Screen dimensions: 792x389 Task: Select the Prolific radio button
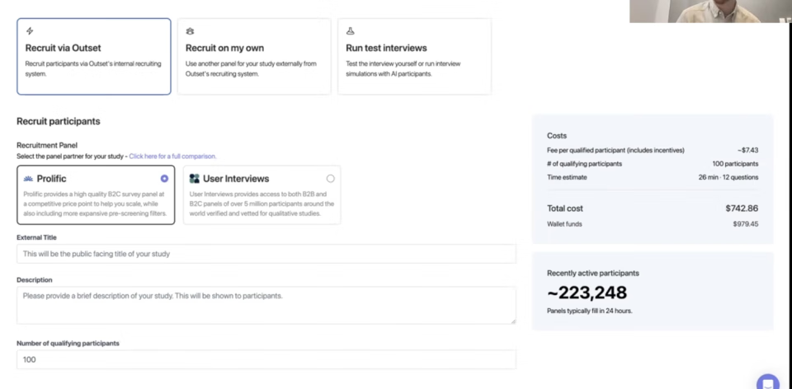click(164, 178)
